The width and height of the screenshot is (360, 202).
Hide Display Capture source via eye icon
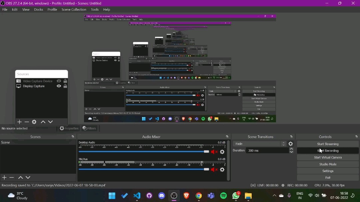(x=59, y=86)
